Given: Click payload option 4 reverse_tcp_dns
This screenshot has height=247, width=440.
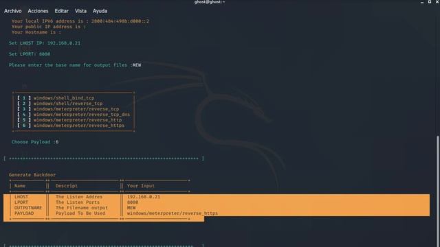Looking at the screenshot, I should (x=74, y=115).
